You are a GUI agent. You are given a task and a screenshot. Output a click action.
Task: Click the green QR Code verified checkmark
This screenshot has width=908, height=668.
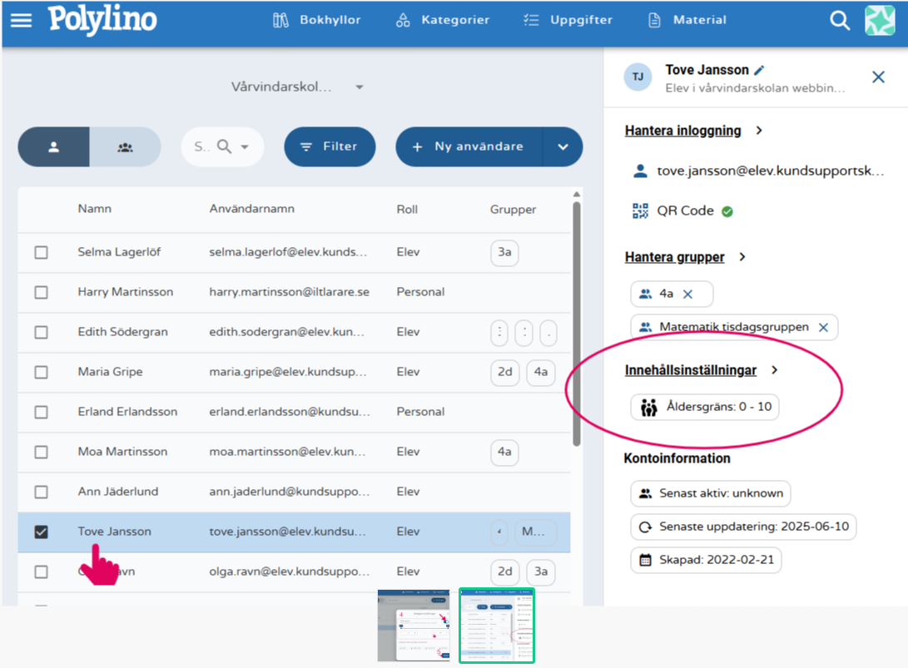click(x=727, y=212)
